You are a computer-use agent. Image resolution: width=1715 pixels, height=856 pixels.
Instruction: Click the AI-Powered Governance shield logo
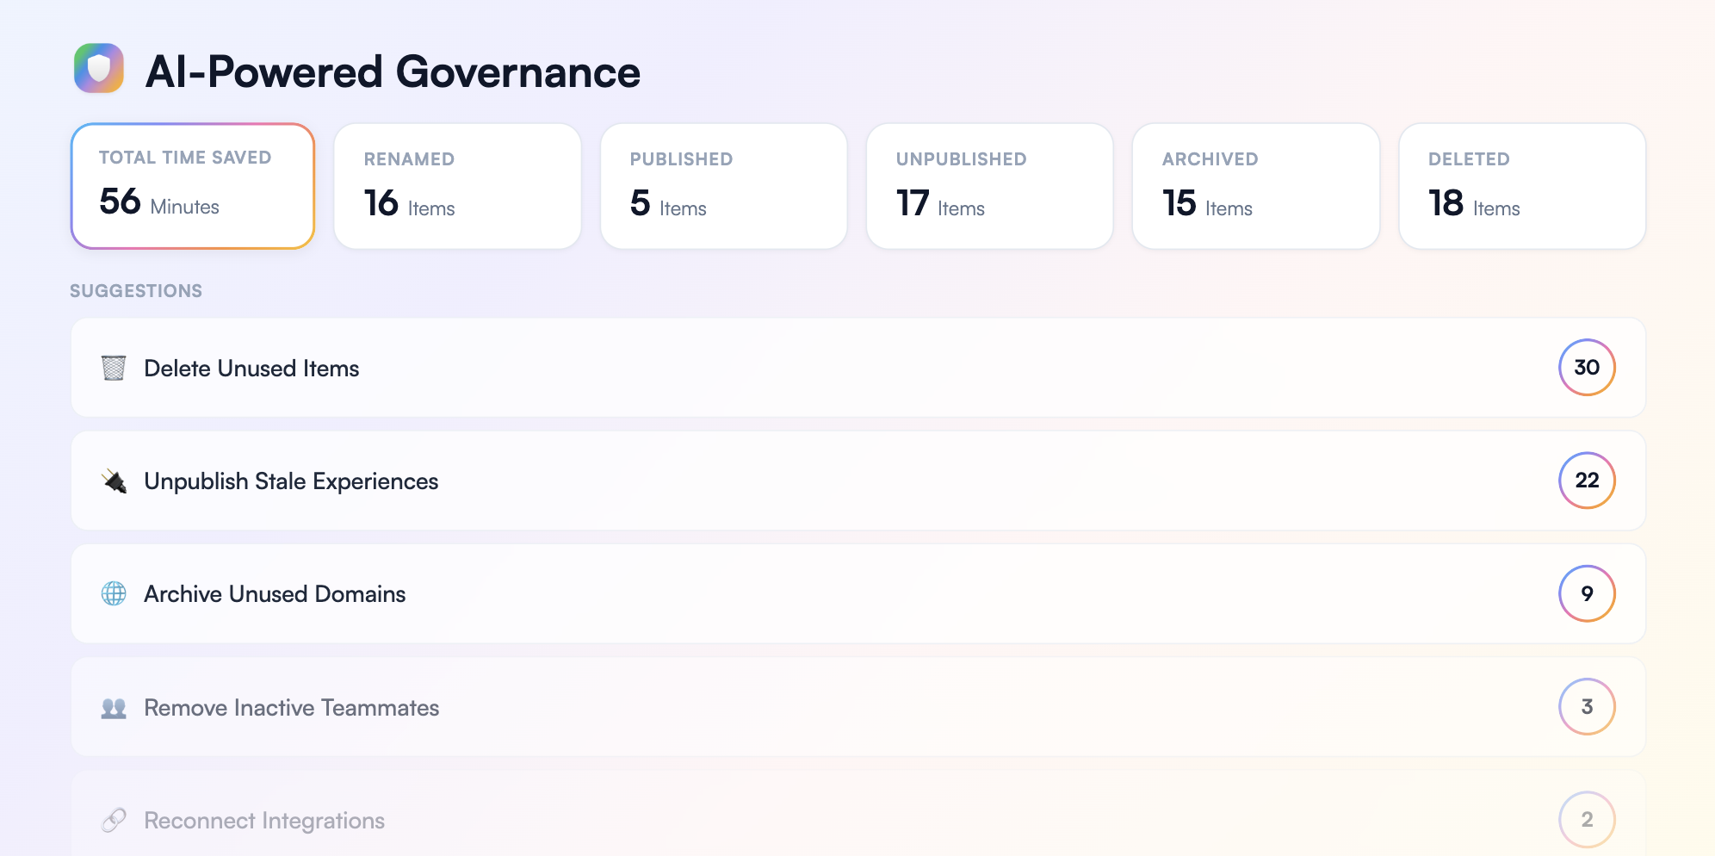click(99, 69)
